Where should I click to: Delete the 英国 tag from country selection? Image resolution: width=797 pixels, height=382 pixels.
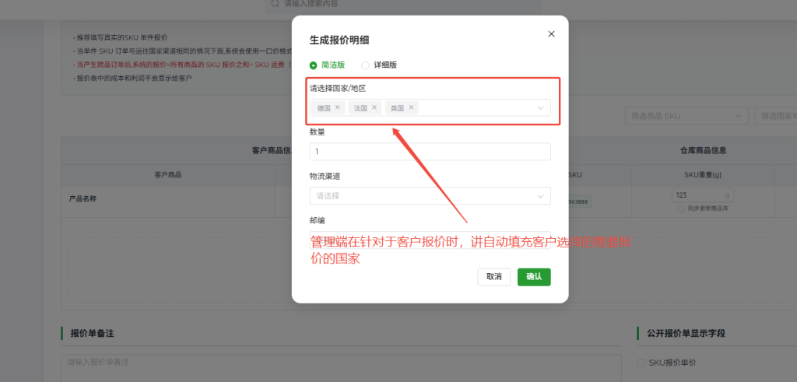click(x=411, y=107)
